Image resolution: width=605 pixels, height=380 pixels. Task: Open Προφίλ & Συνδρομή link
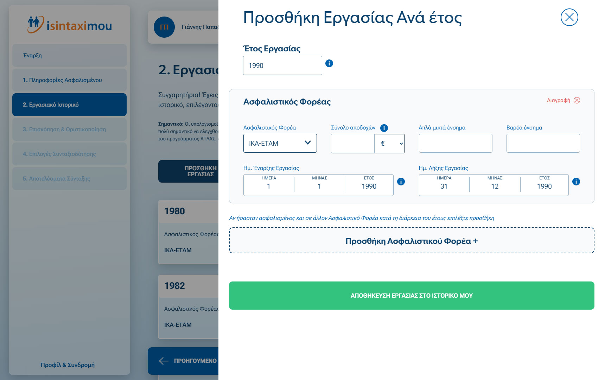coord(68,365)
